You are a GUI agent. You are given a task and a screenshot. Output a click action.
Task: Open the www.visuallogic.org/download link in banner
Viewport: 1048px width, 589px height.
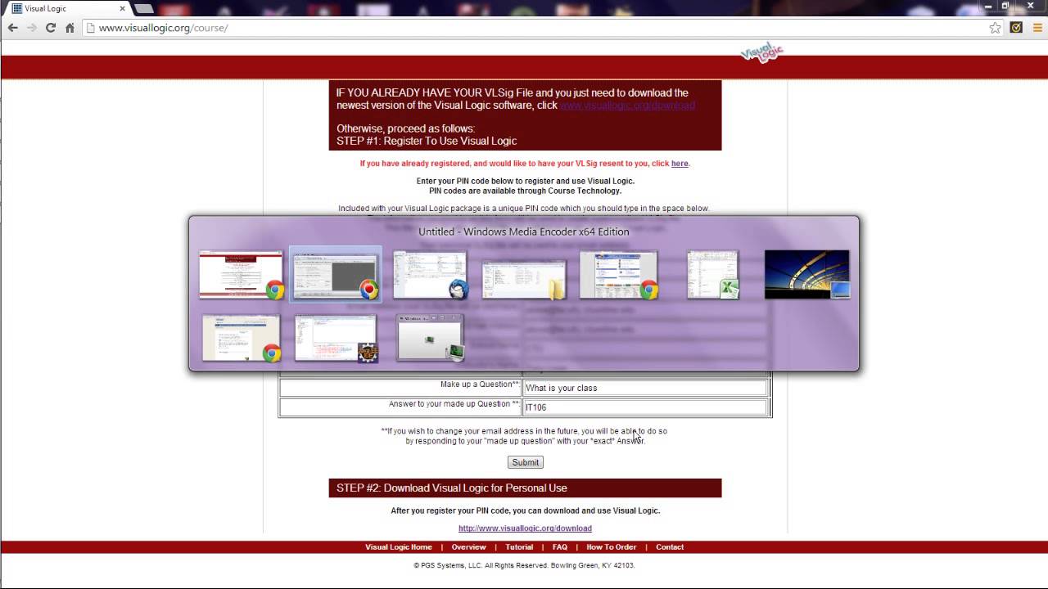click(x=627, y=106)
